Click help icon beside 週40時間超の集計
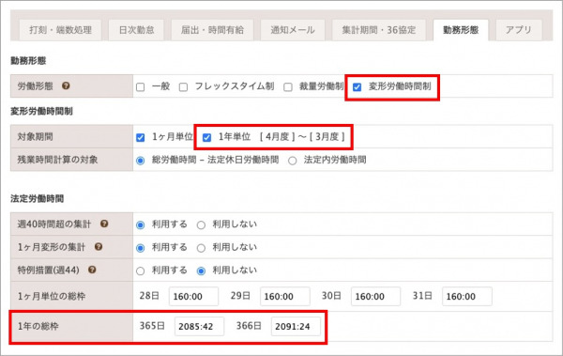Viewport: 563px width, 356px height. click(104, 224)
